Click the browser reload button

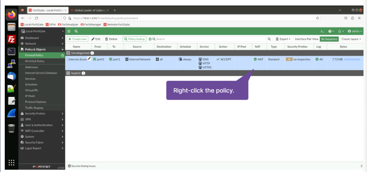[36, 18]
